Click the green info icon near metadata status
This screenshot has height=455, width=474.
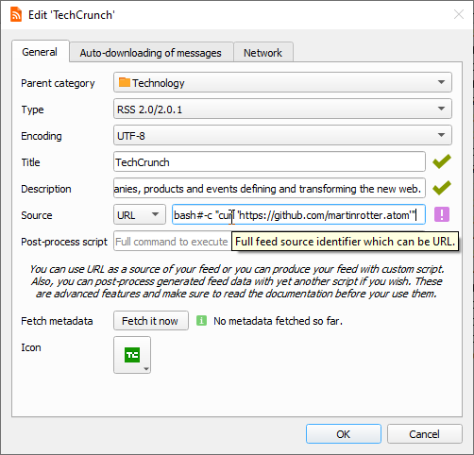click(201, 321)
